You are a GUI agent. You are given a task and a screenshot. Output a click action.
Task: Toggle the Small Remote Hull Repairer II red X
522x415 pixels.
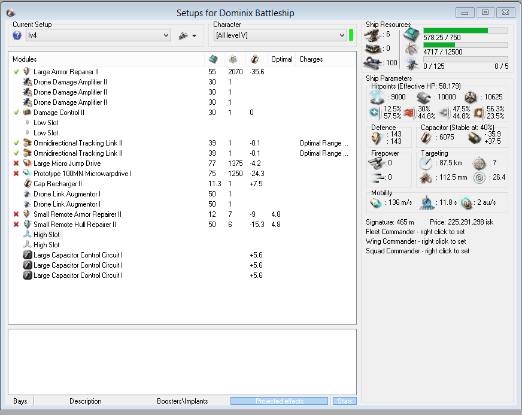[16, 225]
